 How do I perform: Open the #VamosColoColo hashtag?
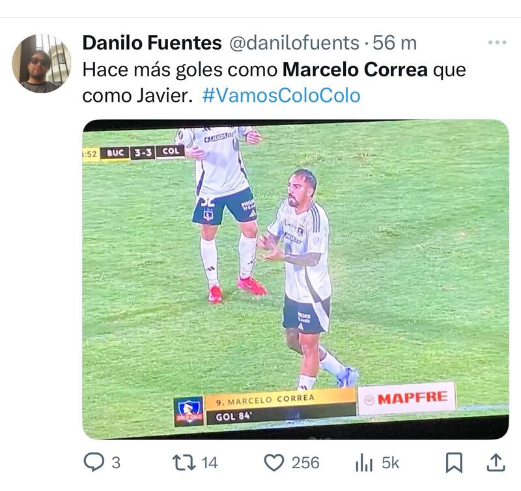click(x=281, y=96)
